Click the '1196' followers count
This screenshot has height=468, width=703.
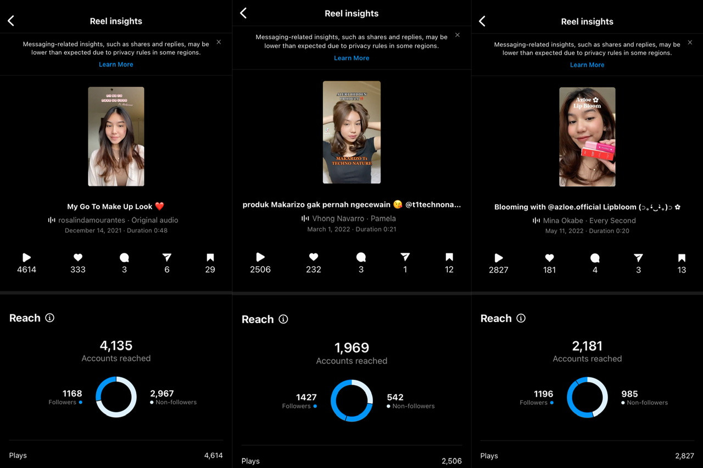[x=543, y=394]
